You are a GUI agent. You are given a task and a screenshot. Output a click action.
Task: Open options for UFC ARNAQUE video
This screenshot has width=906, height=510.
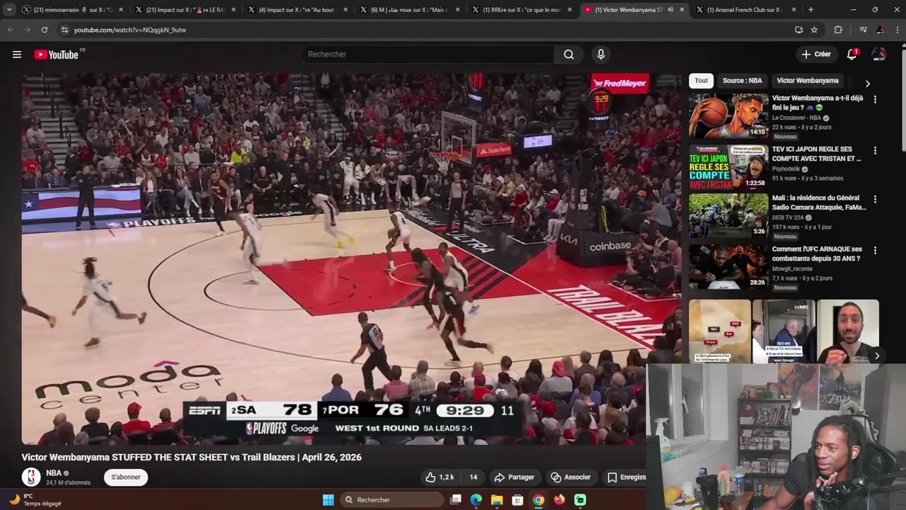tap(875, 251)
